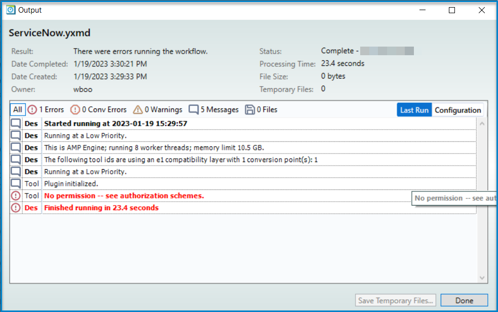
Task: Filter log by 0 Warnings
Action: coord(158,109)
